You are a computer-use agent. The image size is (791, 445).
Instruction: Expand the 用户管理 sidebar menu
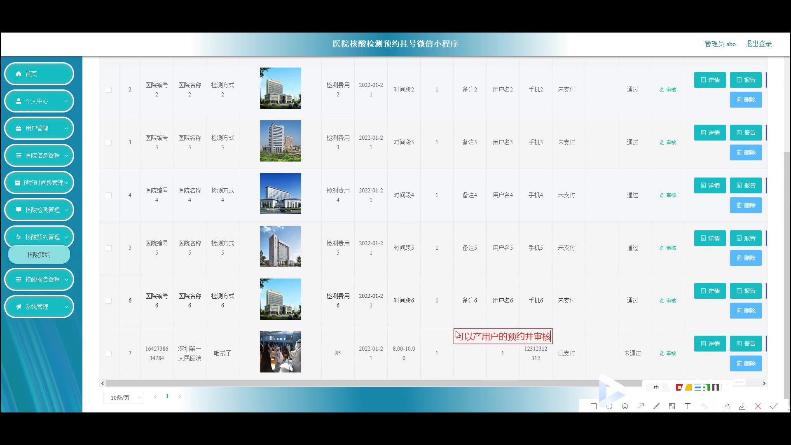pyautogui.click(x=39, y=128)
